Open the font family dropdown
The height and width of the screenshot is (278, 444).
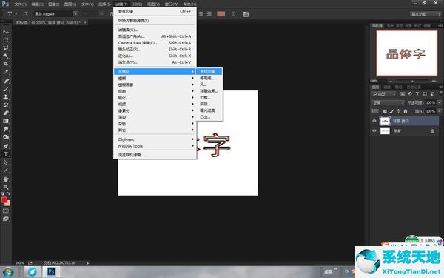pos(75,13)
